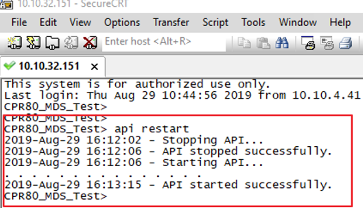Image resolution: width=363 pixels, height=208 pixels.
Task: Click the Quick Connect lightning icon
Action: click(33, 43)
